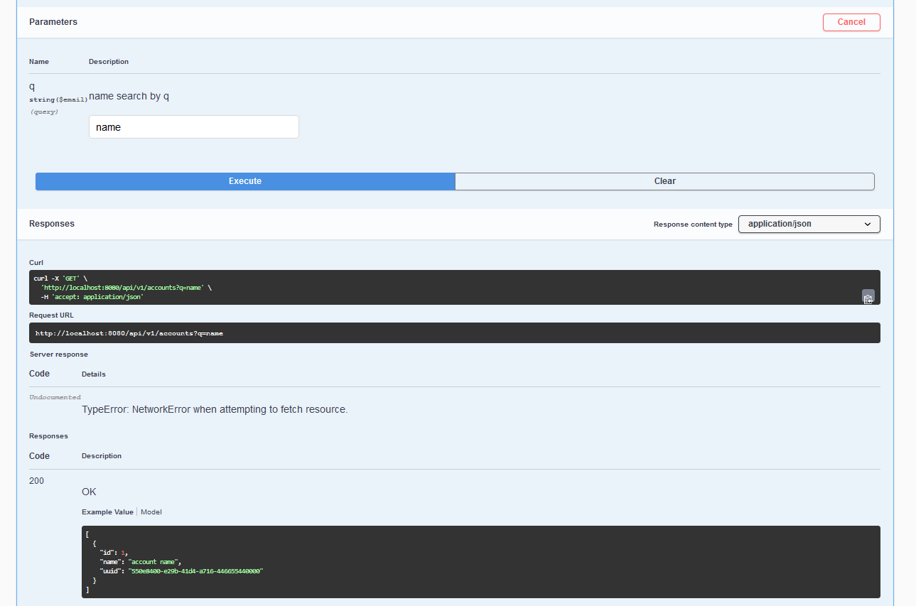Cancel the try-it-out mode
Viewport: 916px width, 606px height.
tap(851, 22)
